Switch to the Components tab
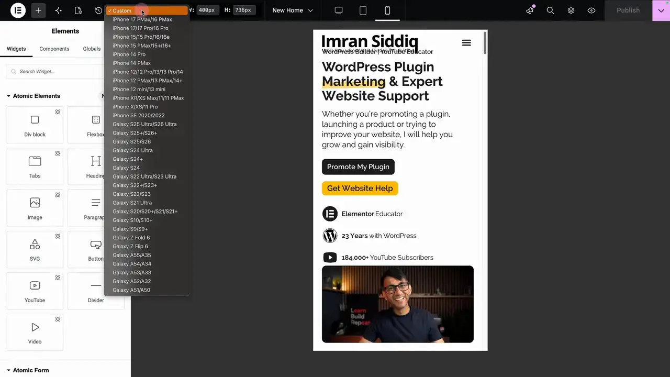 pyautogui.click(x=54, y=49)
